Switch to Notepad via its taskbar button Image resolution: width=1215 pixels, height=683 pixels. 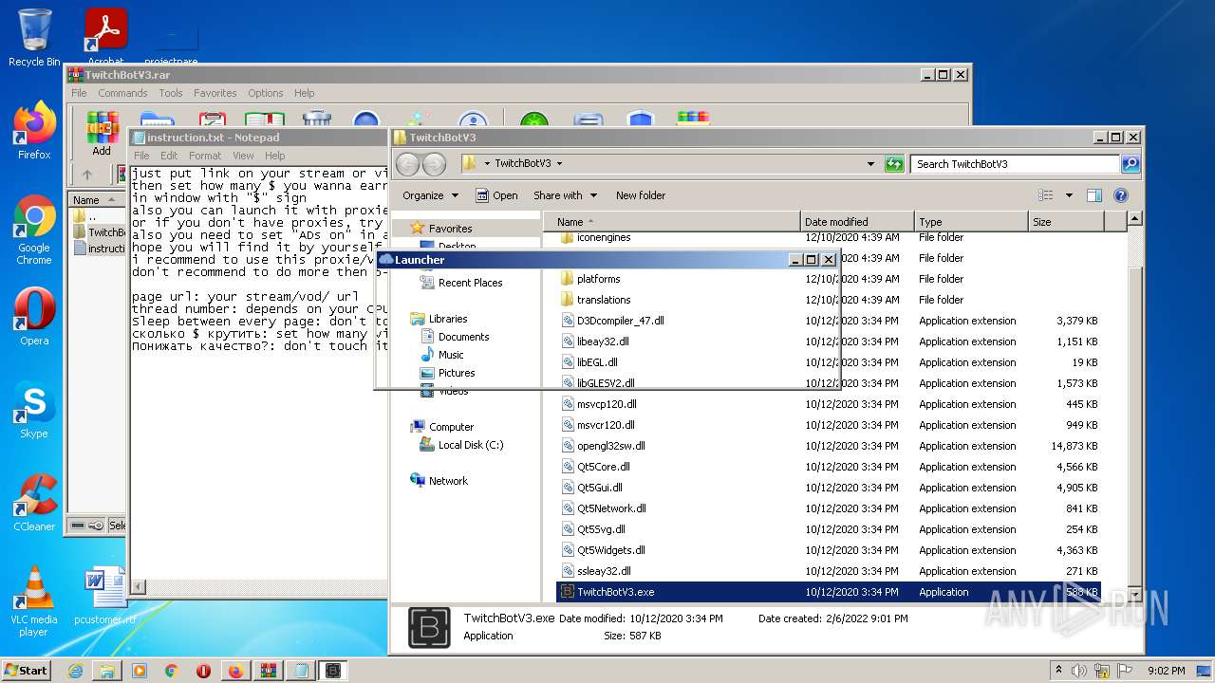(x=301, y=671)
